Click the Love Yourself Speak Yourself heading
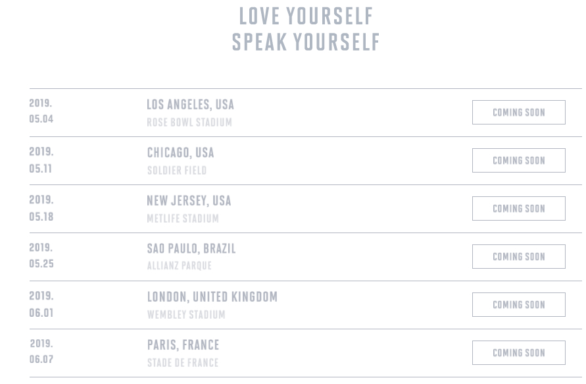586x384 pixels. pos(306,29)
